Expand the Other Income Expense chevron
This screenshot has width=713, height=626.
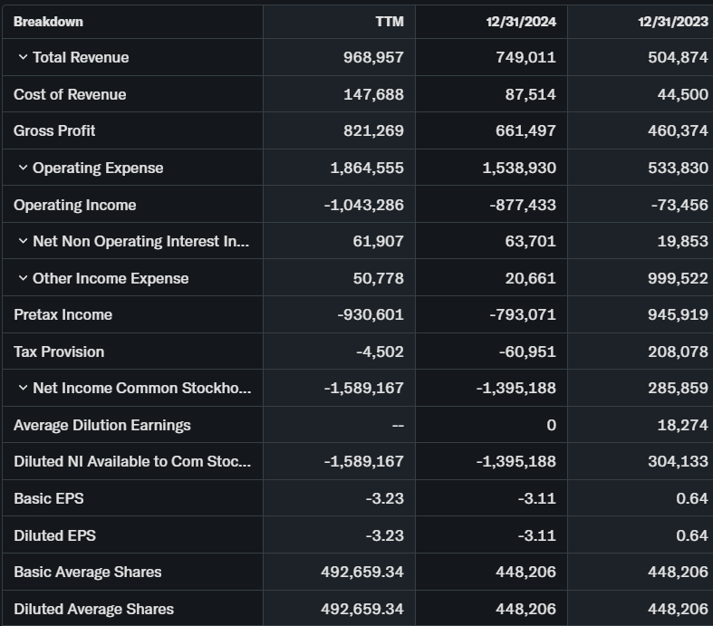[x=23, y=278]
